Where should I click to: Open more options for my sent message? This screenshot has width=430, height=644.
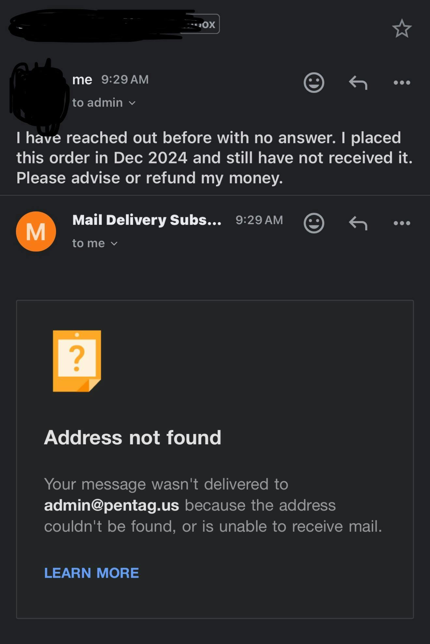click(x=402, y=83)
